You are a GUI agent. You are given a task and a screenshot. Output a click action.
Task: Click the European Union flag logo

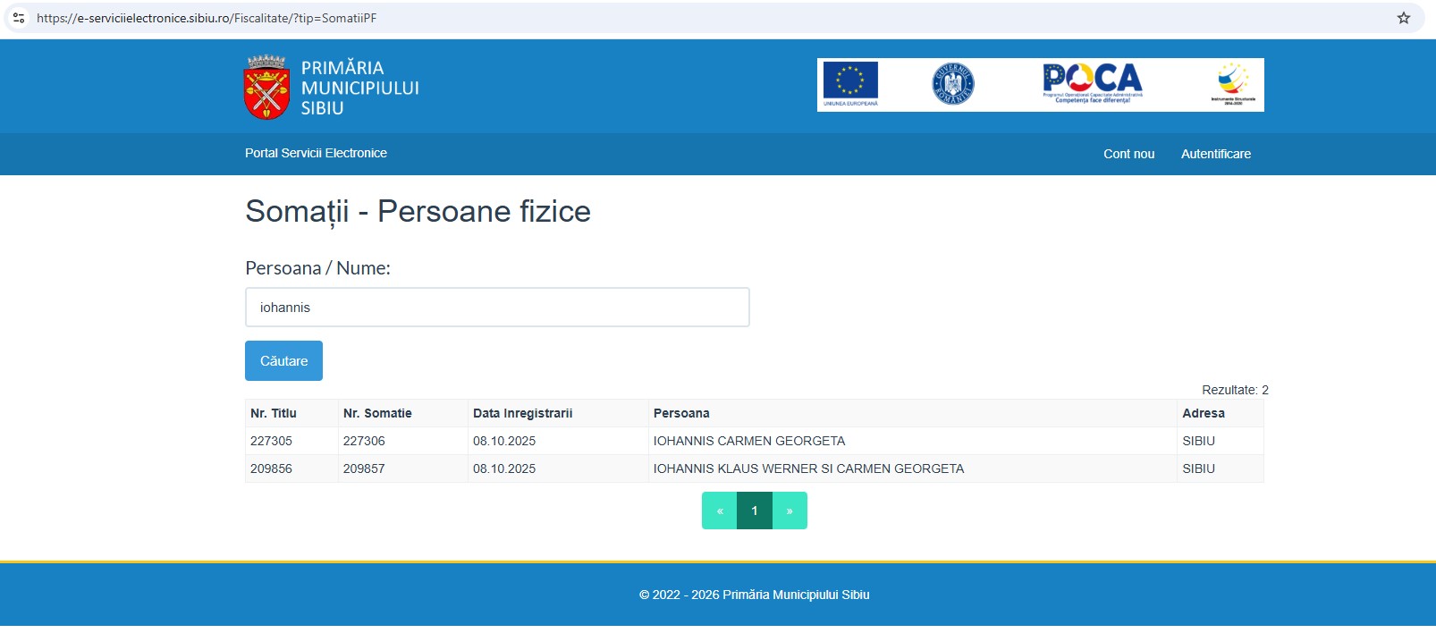click(850, 82)
